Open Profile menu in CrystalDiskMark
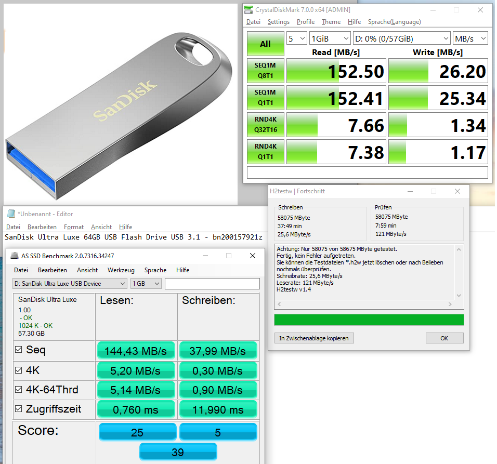The height and width of the screenshot is (464, 497). [306, 22]
